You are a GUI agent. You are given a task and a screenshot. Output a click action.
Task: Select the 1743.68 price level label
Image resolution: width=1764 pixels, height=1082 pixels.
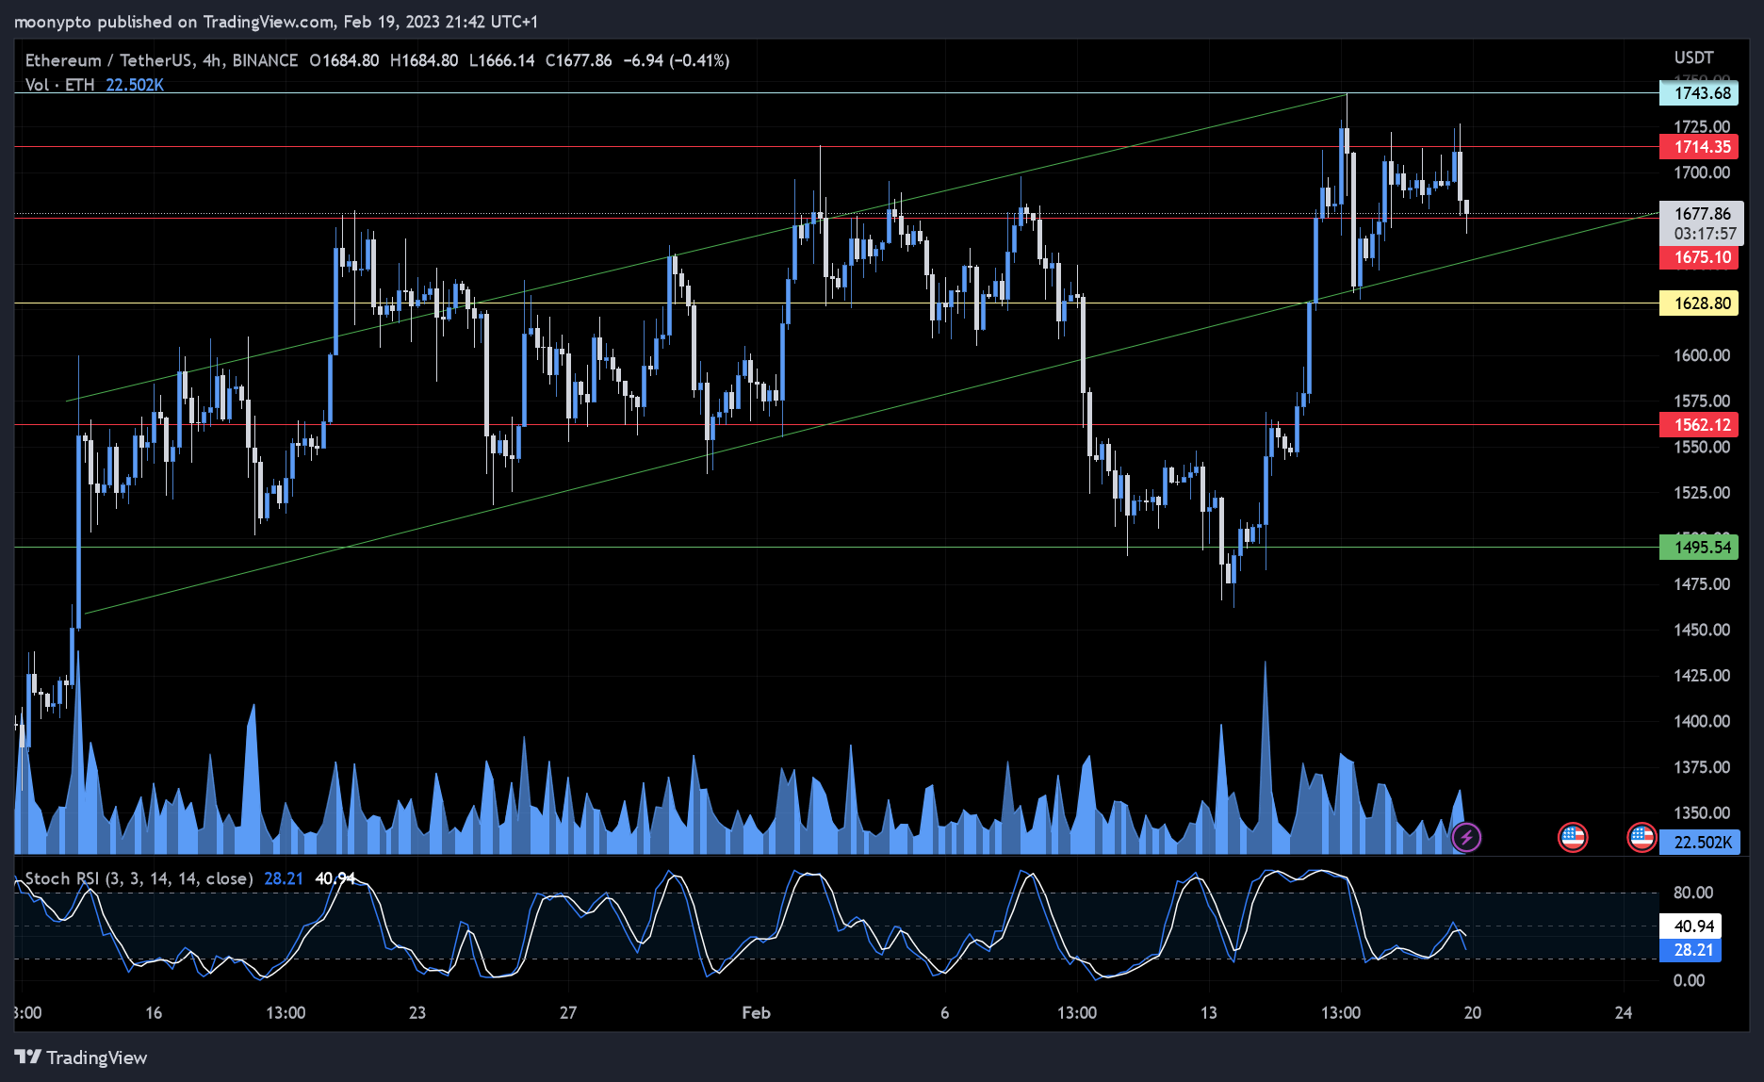1699,93
